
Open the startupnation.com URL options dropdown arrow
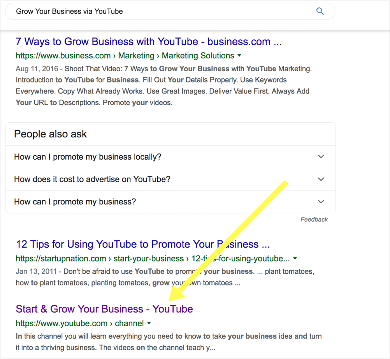[295, 258]
